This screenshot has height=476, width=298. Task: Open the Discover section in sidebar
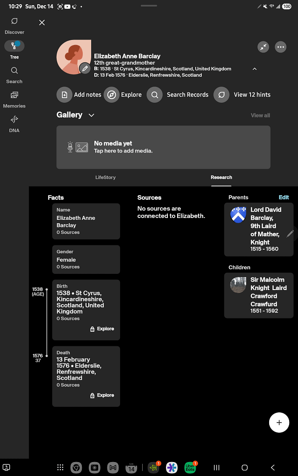pos(14,22)
